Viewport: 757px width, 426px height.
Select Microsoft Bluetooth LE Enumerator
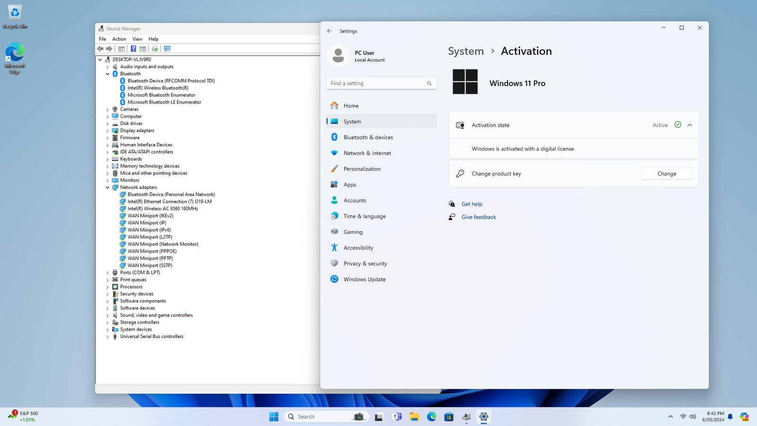click(x=164, y=102)
